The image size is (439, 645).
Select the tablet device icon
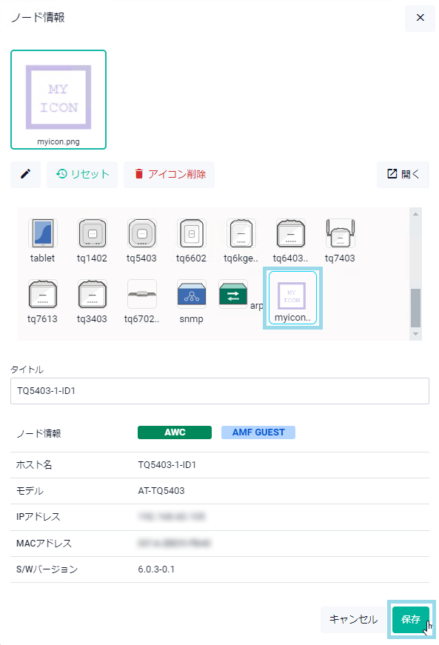pyautogui.click(x=43, y=241)
